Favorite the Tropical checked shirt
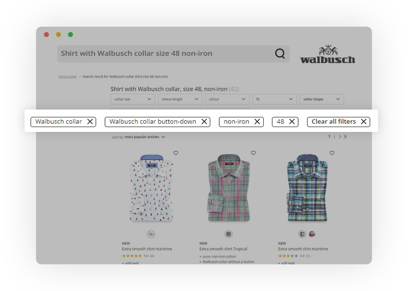The width and height of the screenshot is (408, 291). pyautogui.click(x=254, y=153)
